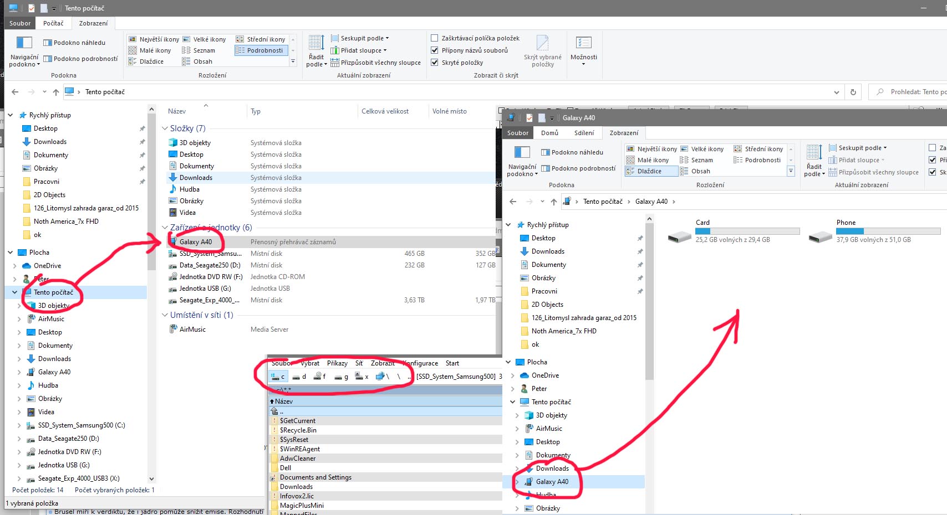Open the Phone storage drive icon
The width and height of the screenshot is (947, 515).
coord(820,237)
